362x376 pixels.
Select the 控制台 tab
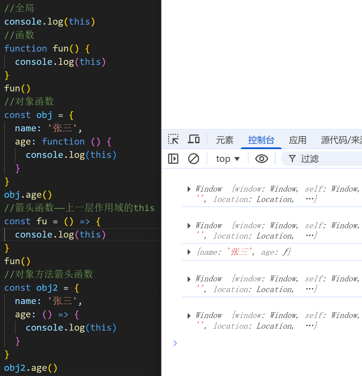pyautogui.click(x=261, y=140)
